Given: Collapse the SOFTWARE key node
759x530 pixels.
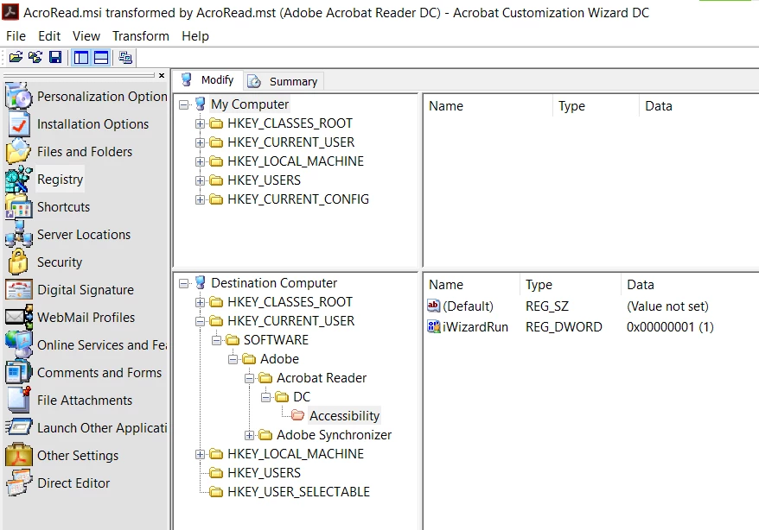Looking at the screenshot, I should (216, 340).
